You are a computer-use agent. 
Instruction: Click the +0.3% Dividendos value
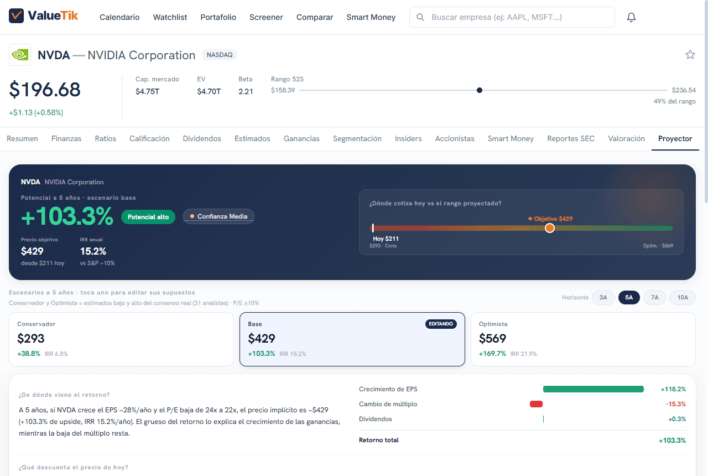point(677,419)
